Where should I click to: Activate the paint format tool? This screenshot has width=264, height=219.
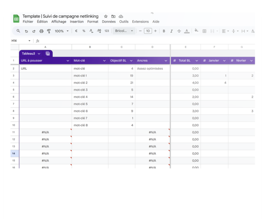point(49,31)
